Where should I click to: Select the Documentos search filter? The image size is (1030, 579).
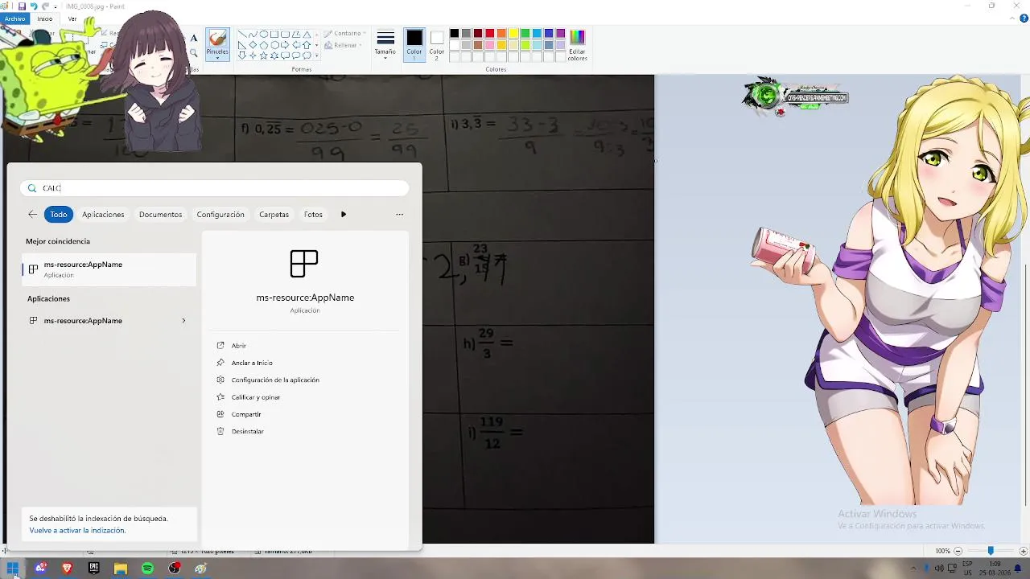point(160,214)
